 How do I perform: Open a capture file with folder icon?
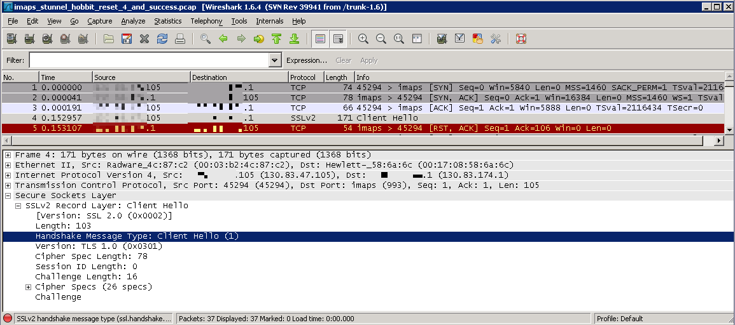point(109,39)
